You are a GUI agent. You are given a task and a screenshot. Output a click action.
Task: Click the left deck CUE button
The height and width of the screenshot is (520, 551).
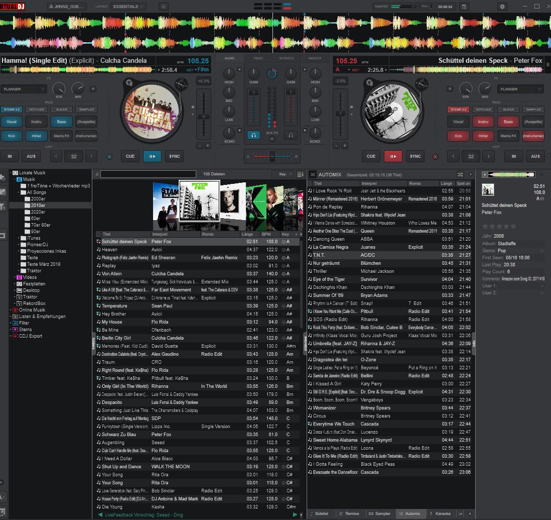click(x=130, y=156)
